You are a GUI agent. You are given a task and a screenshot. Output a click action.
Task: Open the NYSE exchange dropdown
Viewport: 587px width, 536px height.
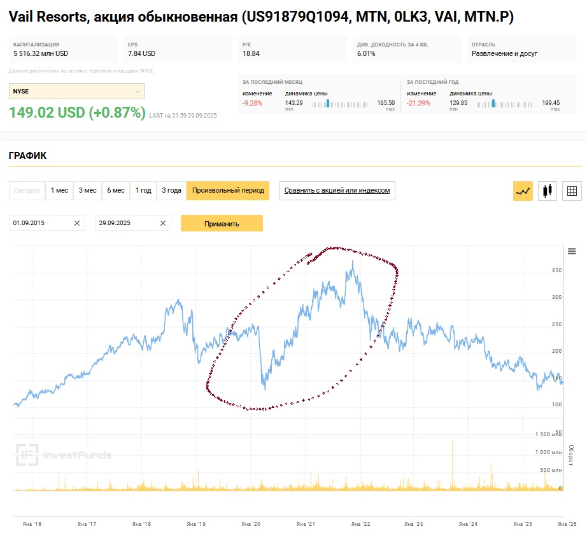[x=77, y=91]
